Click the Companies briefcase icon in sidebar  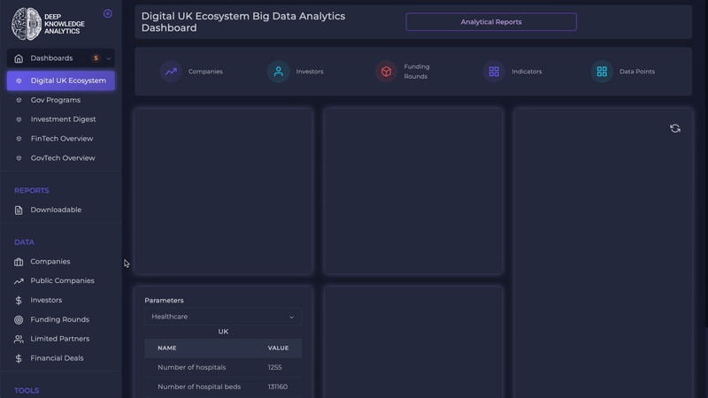pyautogui.click(x=19, y=262)
